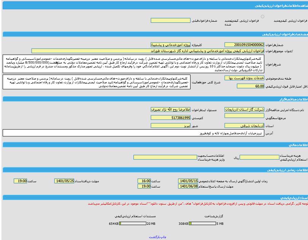
Task: Click the document deadline date 1401/05/25
Action: click(64, 181)
